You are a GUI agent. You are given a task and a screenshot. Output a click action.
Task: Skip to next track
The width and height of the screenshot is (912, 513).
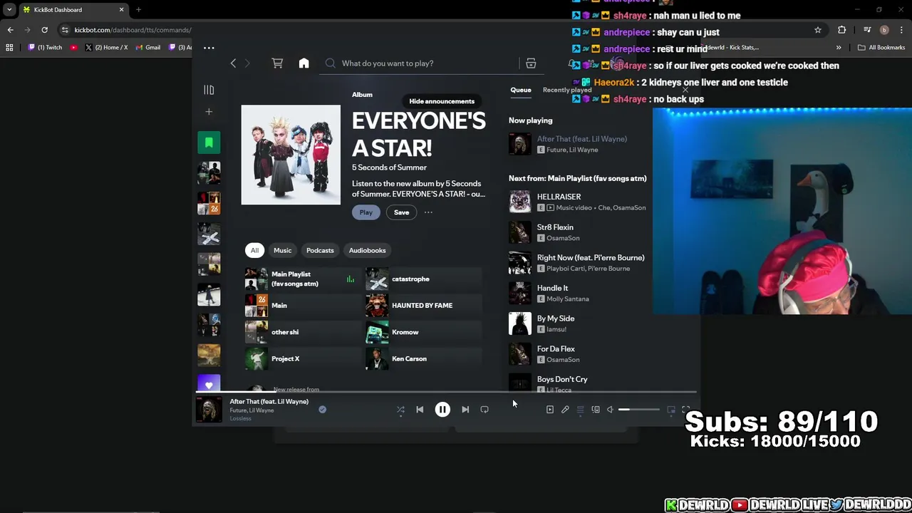coord(465,410)
